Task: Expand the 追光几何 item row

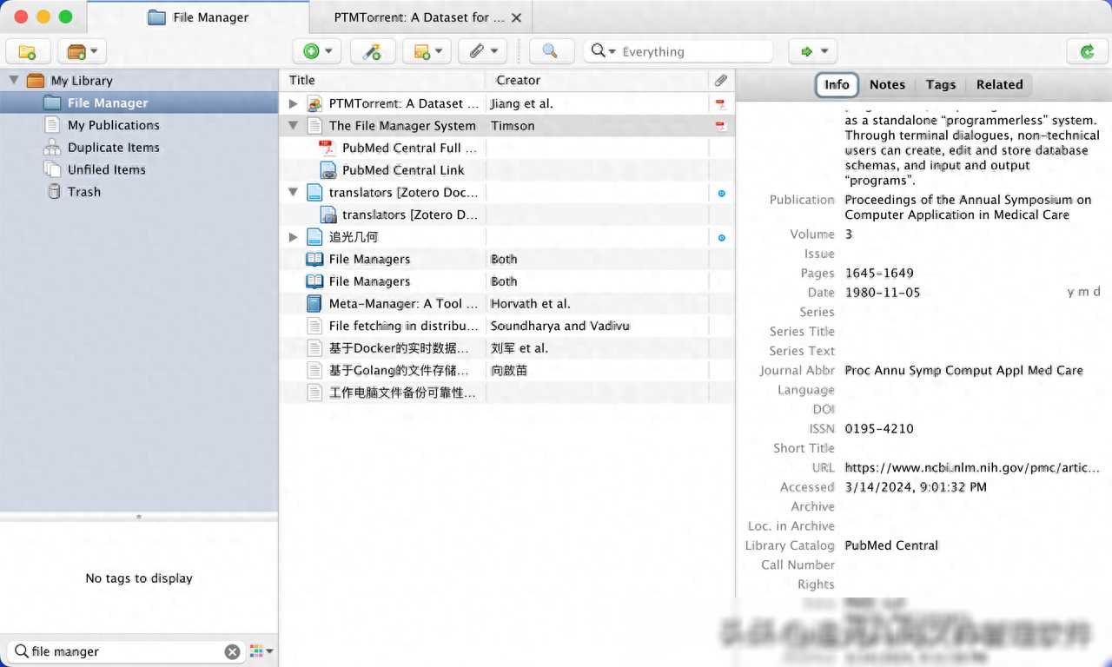Action: tap(293, 237)
